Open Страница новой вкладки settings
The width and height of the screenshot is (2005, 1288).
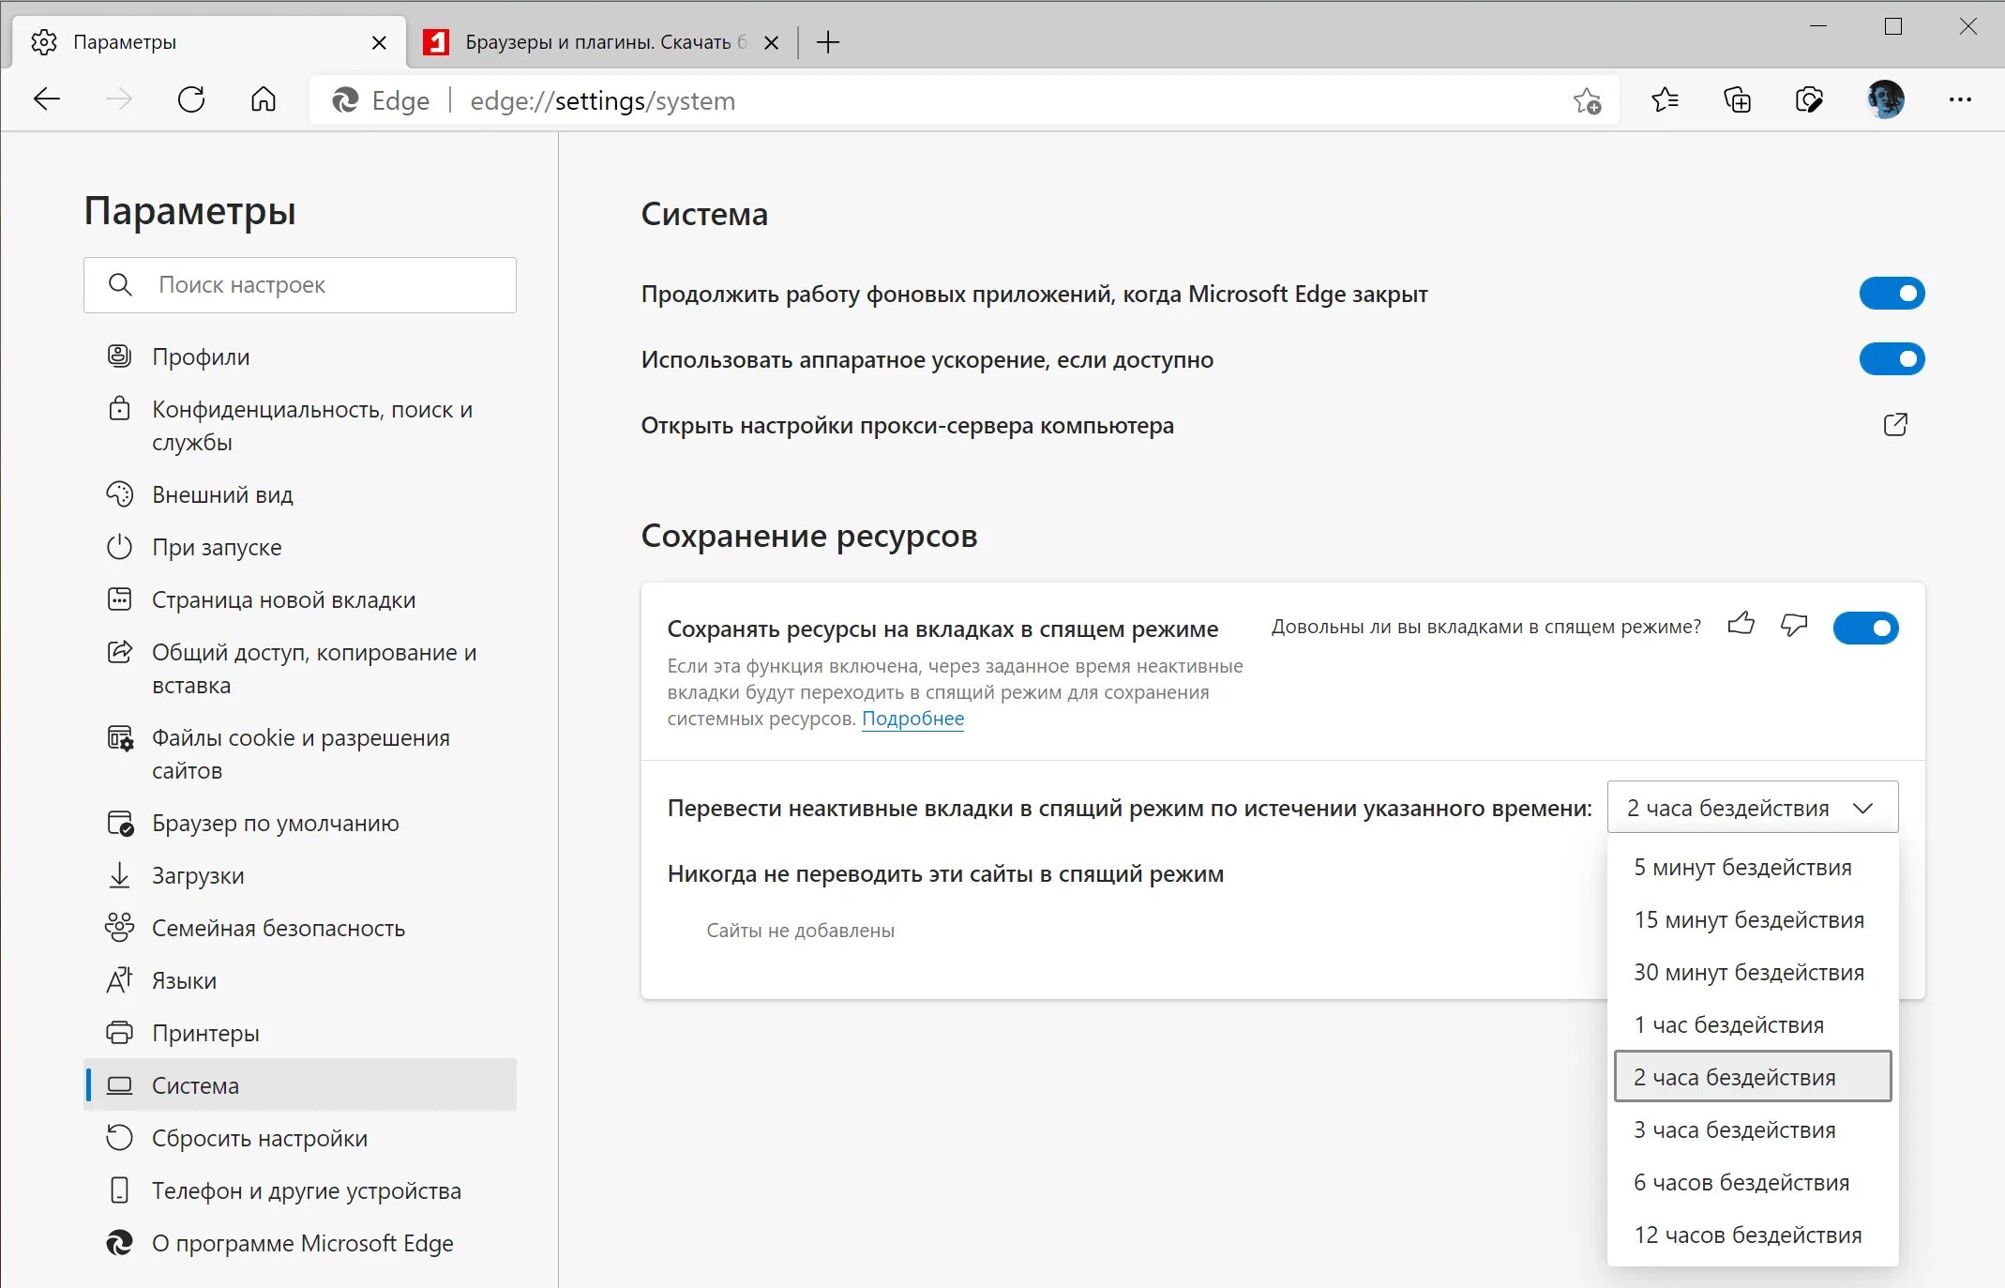300,599
